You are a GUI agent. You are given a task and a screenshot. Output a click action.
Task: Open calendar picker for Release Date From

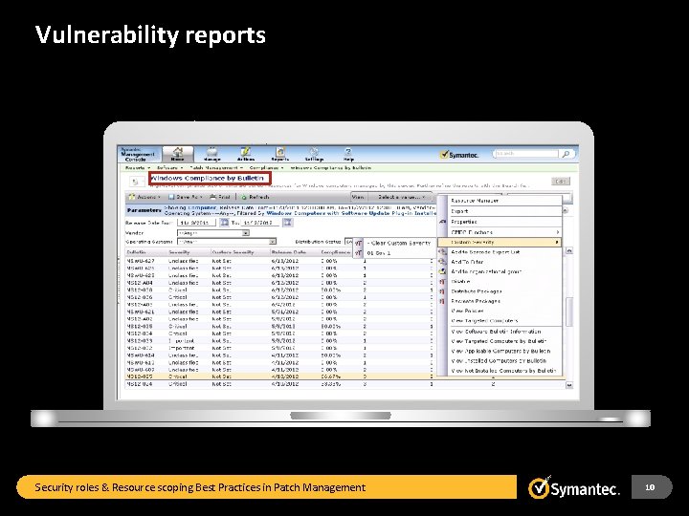click(225, 223)
